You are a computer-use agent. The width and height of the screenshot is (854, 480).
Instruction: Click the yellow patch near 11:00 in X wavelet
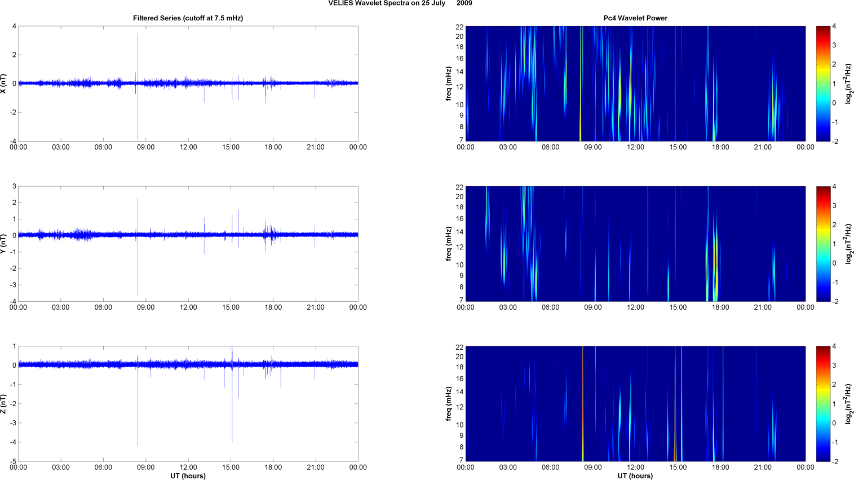pos(620,93)
